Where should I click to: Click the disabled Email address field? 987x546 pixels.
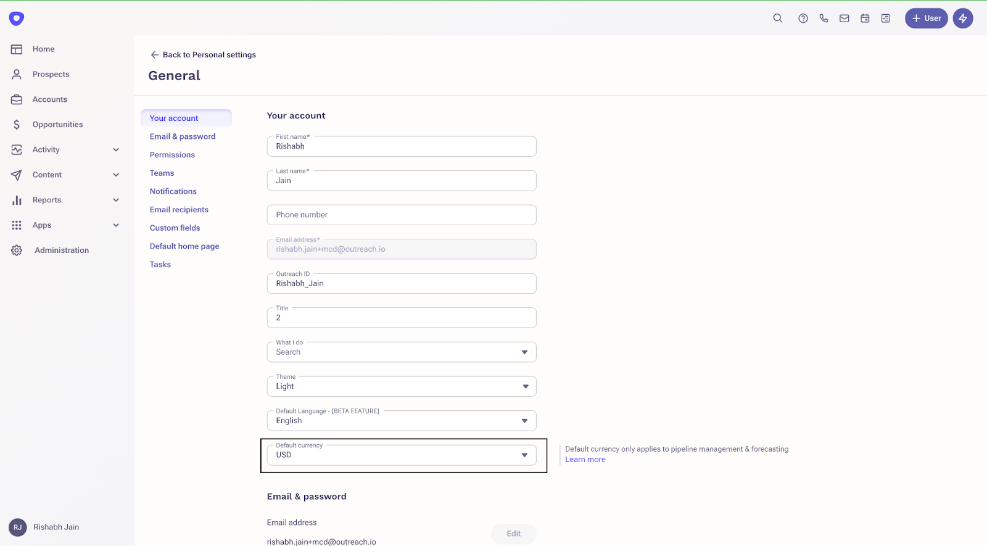402,249
